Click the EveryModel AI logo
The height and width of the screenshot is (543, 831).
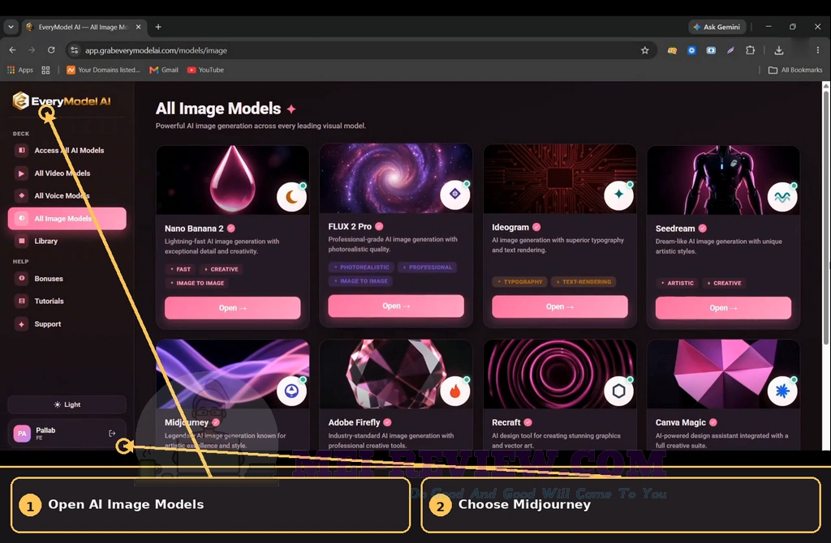[62, 100]
